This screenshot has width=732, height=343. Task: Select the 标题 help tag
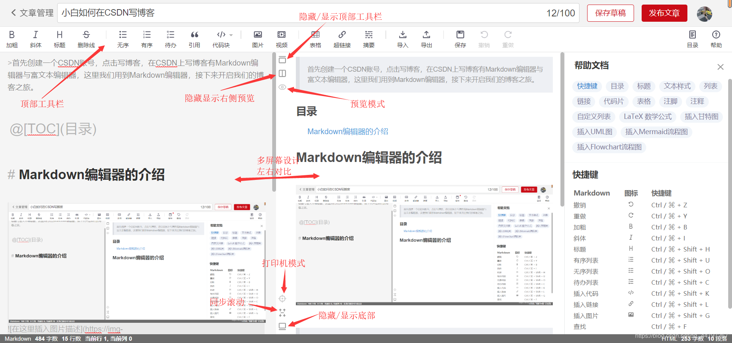click(644, 86)
